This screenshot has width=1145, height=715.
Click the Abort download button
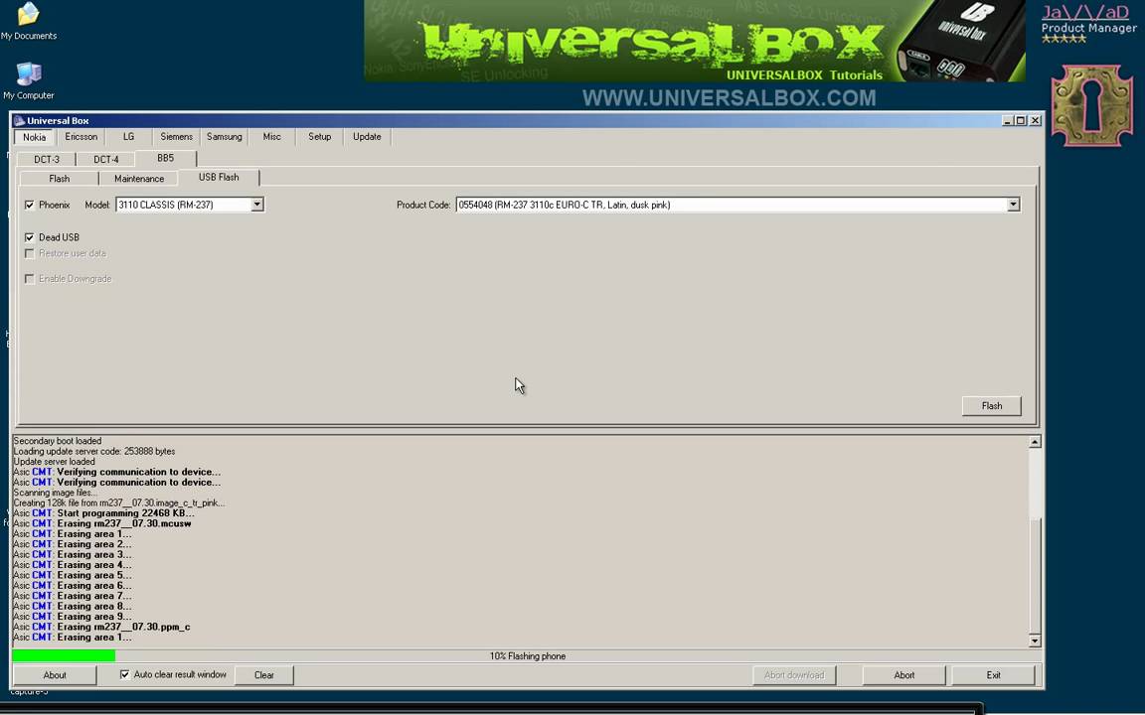794,675
